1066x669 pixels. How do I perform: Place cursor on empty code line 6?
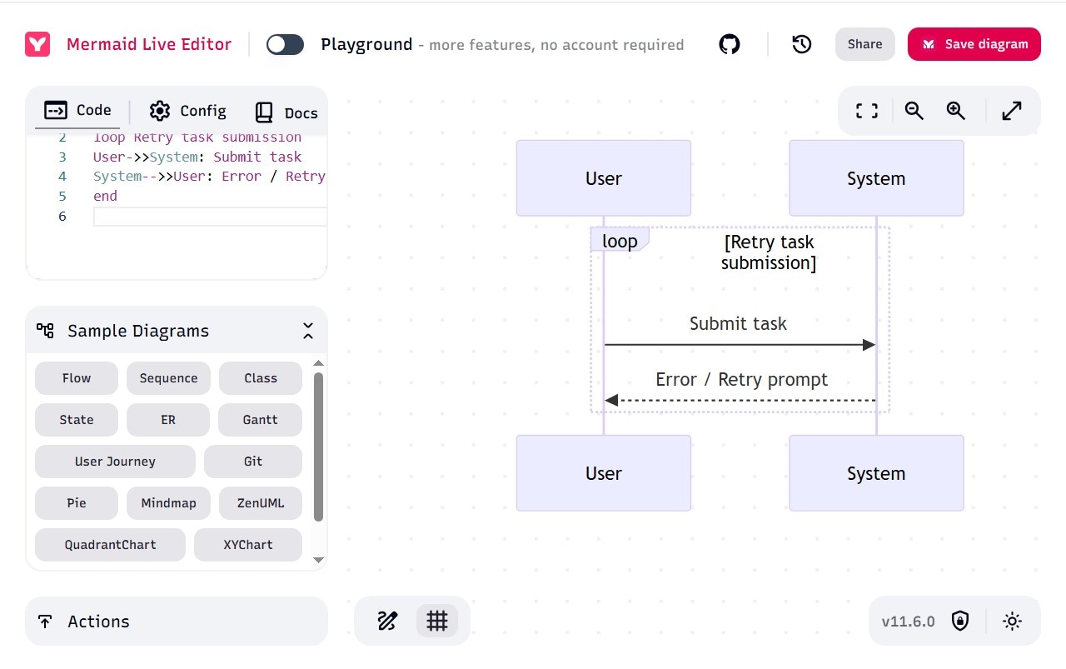click(210, 217)
